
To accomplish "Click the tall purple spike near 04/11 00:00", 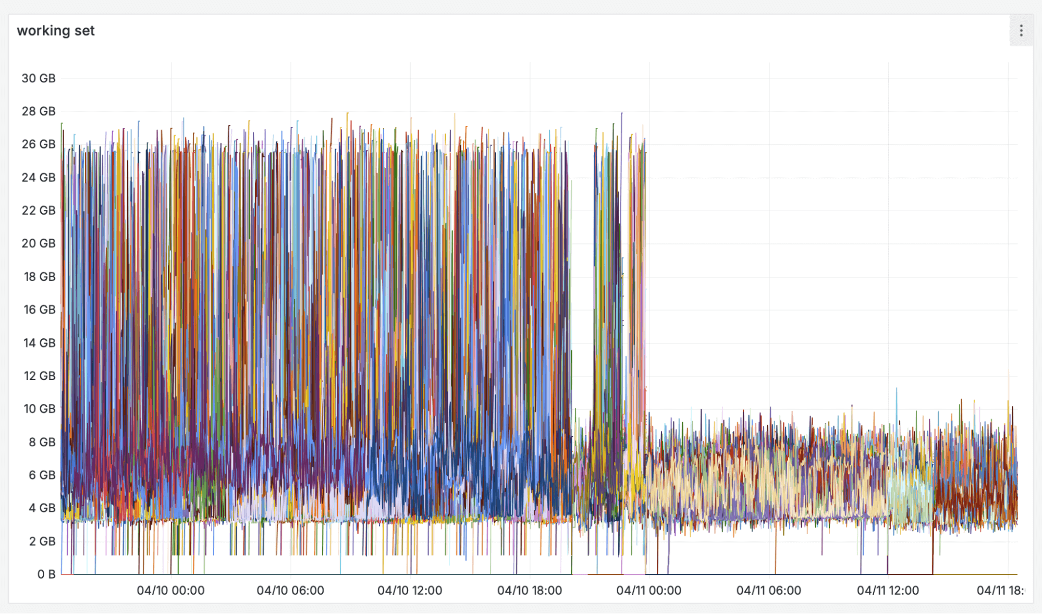I will [621, 156].
